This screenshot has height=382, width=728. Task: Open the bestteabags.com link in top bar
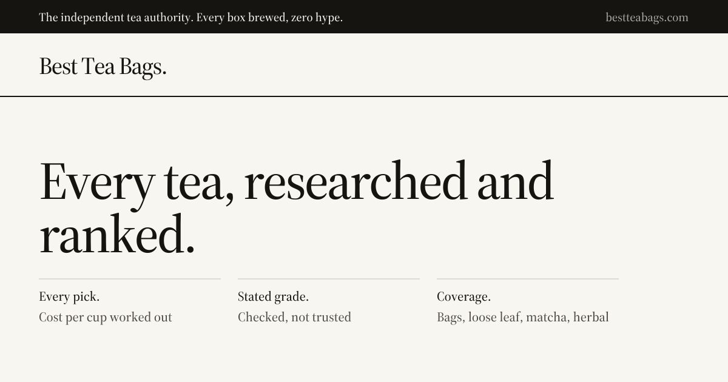coord(647,18)
